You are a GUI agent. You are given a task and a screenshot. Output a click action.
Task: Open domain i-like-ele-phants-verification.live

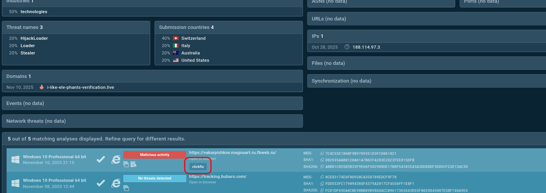(80, 87)
